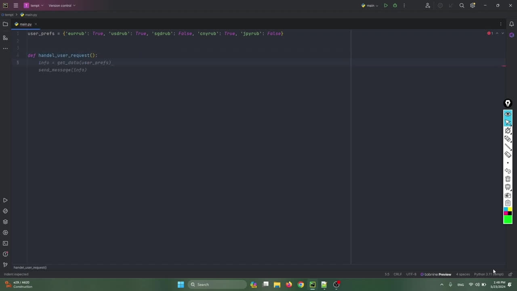Screen dimensions: 517x291
Task: Click the 4 spaces indent setting
Action: click(x=463, y=274)
